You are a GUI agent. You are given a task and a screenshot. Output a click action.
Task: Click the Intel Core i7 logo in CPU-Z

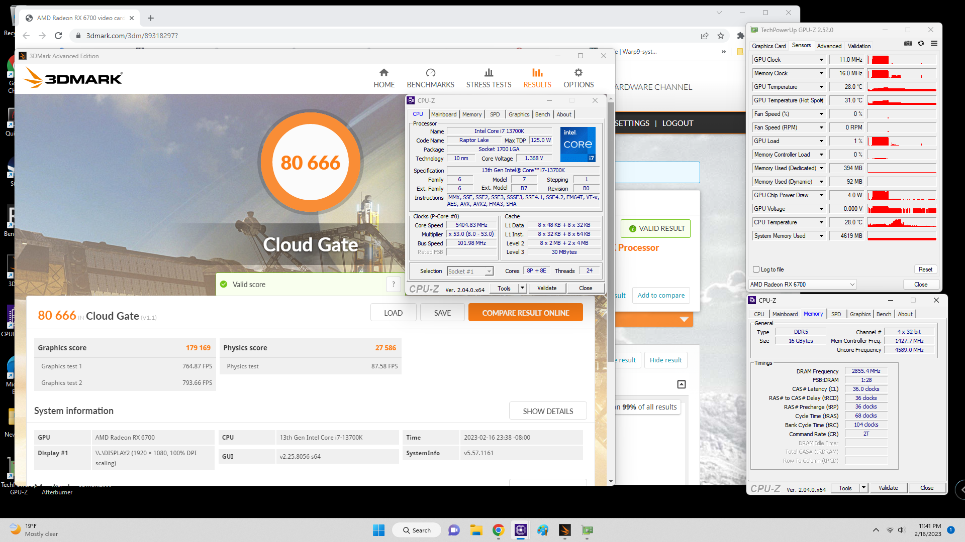coord(578,145)
